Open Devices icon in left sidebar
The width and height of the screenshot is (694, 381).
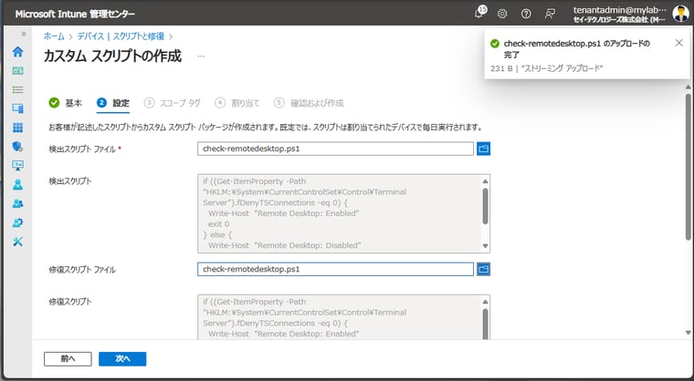(17, 108)
